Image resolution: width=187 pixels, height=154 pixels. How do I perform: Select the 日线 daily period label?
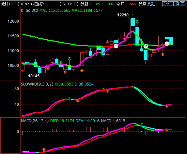(x=38, y=4)
